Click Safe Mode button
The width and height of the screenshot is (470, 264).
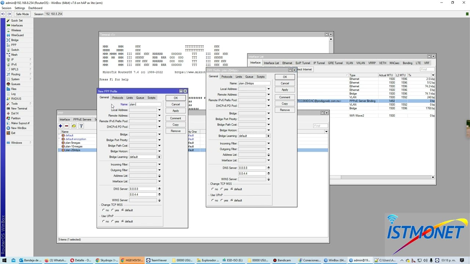click(22, 14)
